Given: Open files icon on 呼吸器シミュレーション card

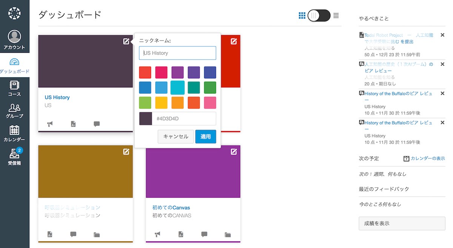Looking at the screenshot, I should tap(97, 234).
